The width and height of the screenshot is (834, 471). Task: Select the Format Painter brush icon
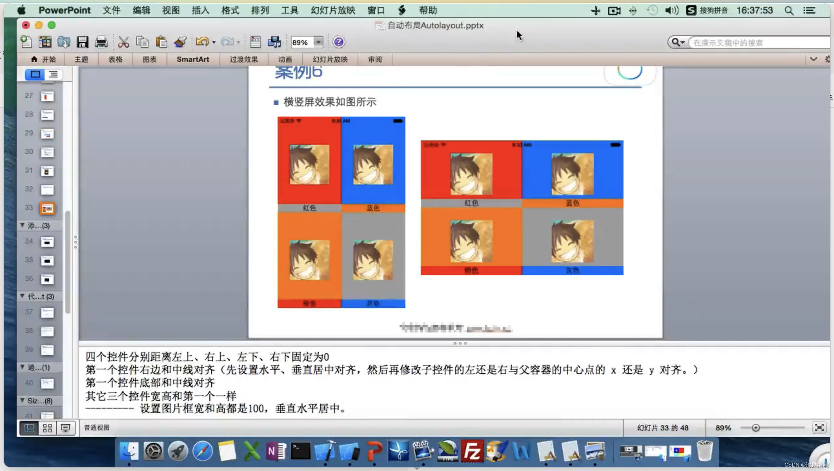coord(180,42)
